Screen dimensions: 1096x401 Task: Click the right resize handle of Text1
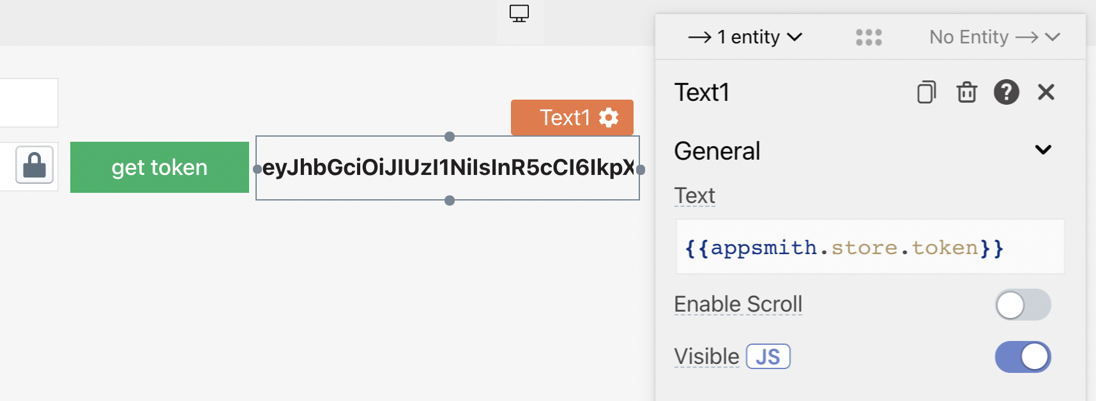(x=641, y=169)
